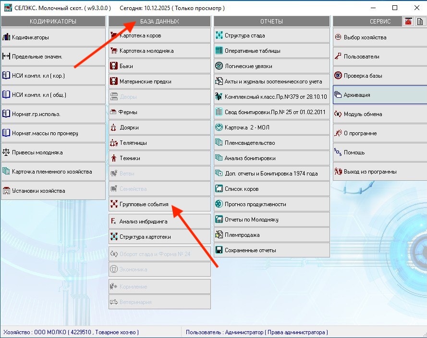Click the Структура стада icon
The image size is (427, 338).
tap(219, 35)
